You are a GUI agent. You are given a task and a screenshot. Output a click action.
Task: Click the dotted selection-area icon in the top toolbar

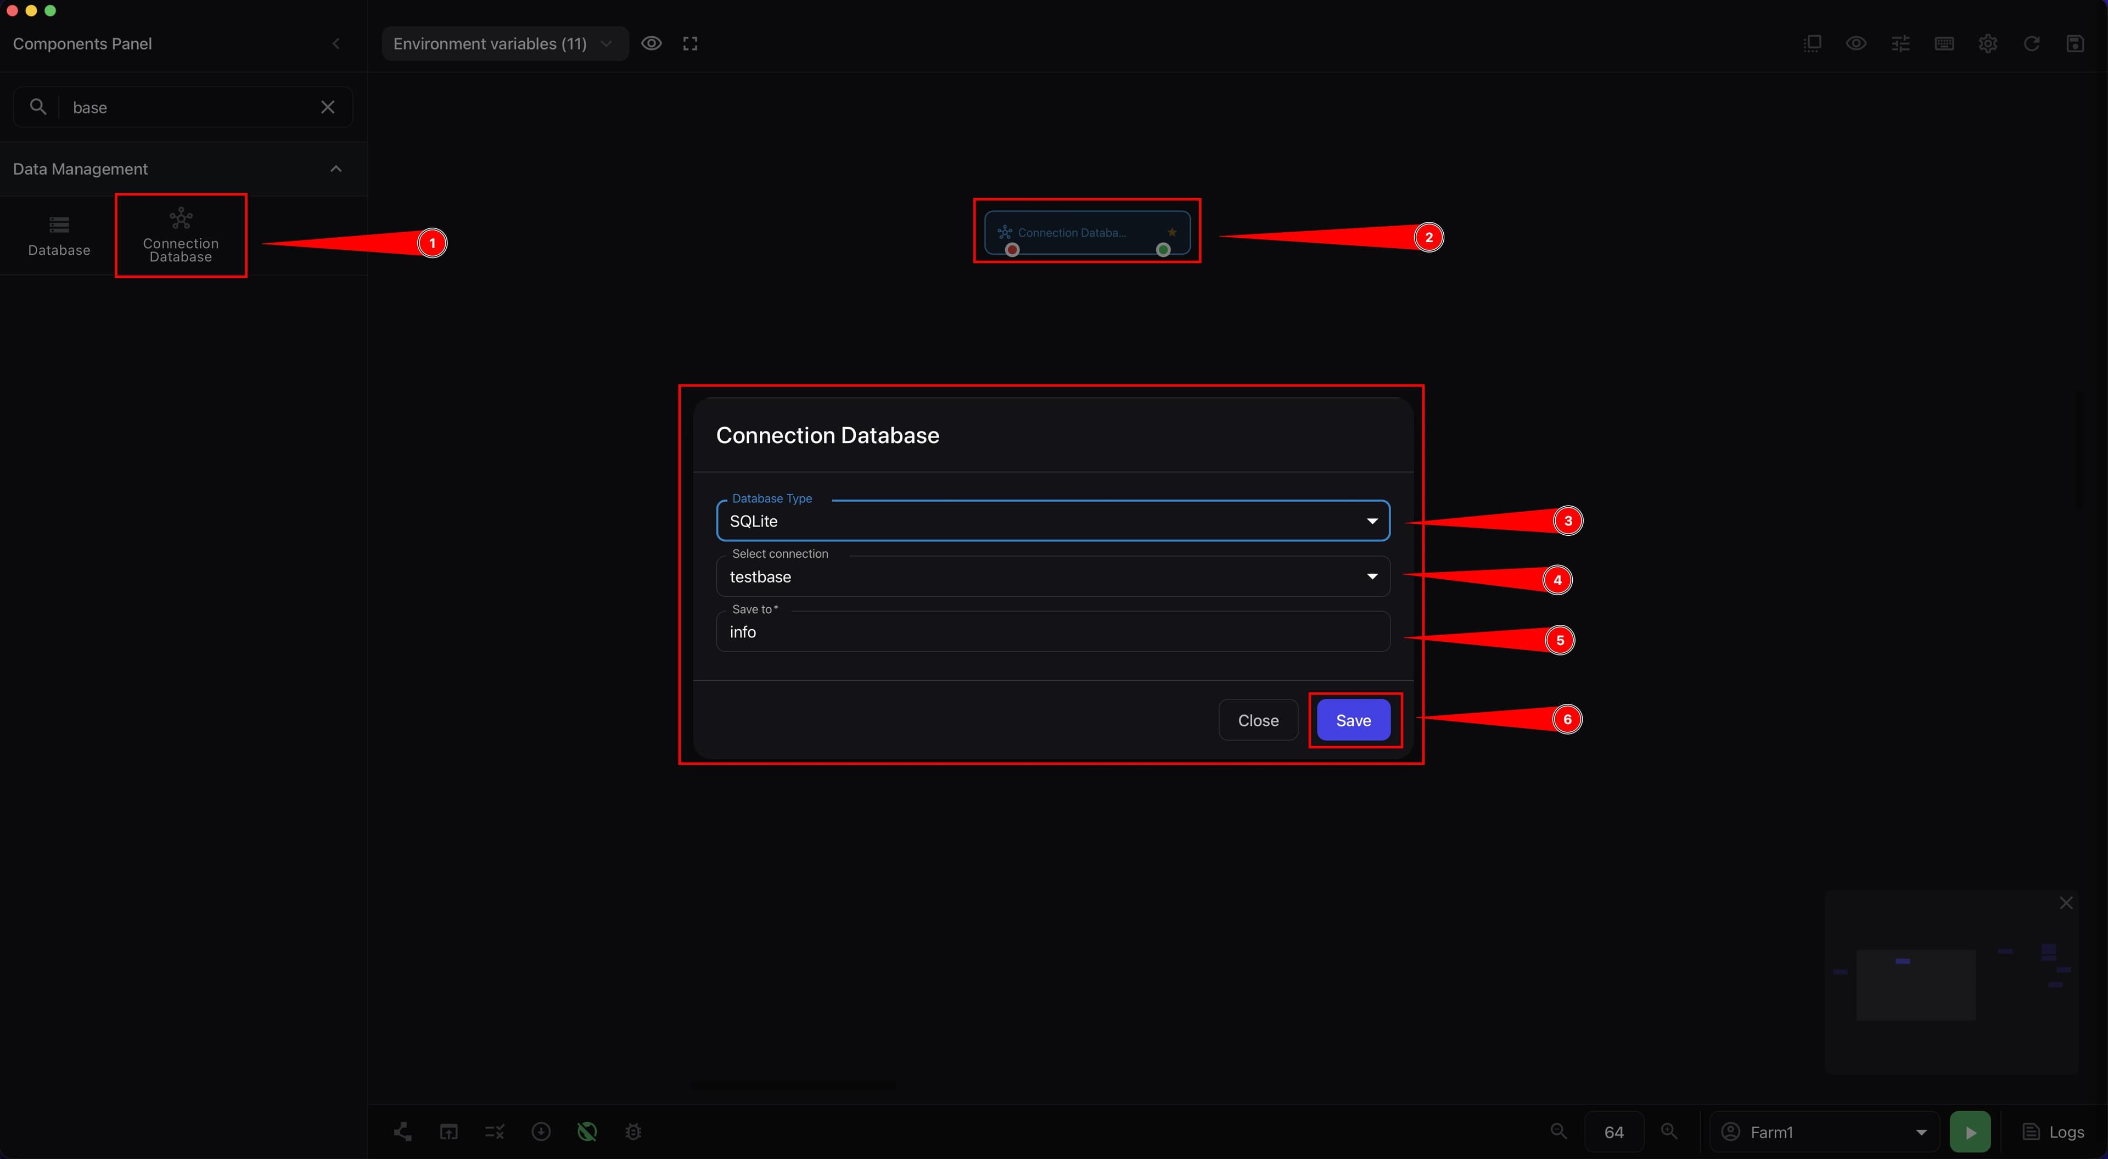point(1813,43)
